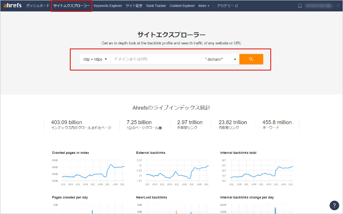Image resolution: width=343 pixels, height=214 pixels.
Task: Click the Internal backlinks total chart
Action: pyautogui.click(x=257, y=172)
